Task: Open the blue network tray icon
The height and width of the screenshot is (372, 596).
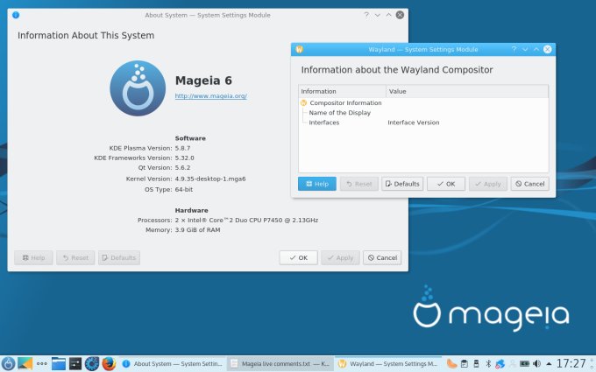Action: [500, 363]
